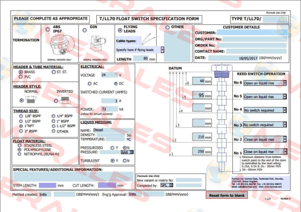Select OTHER termination radio button
Viewport: 301px width, 212px height.
point(168,28)
